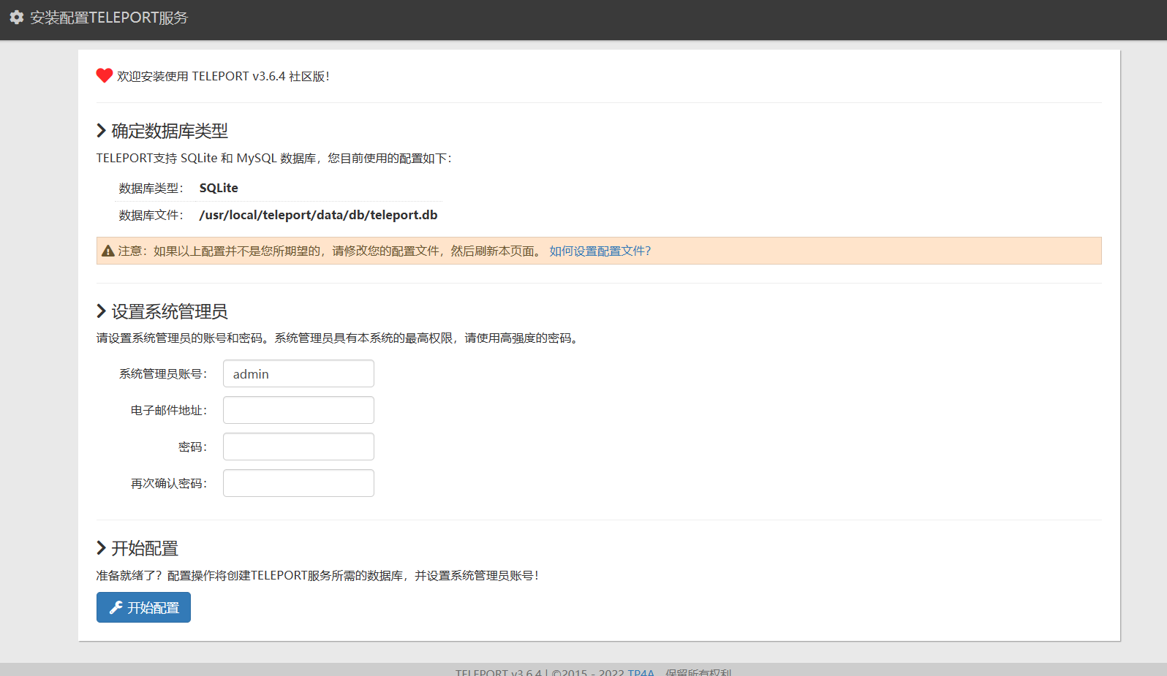This screenshot has height=676, width=1167.
Task: Focus the 系统管理员账号 admin input field
Action: tap(298, 373)
